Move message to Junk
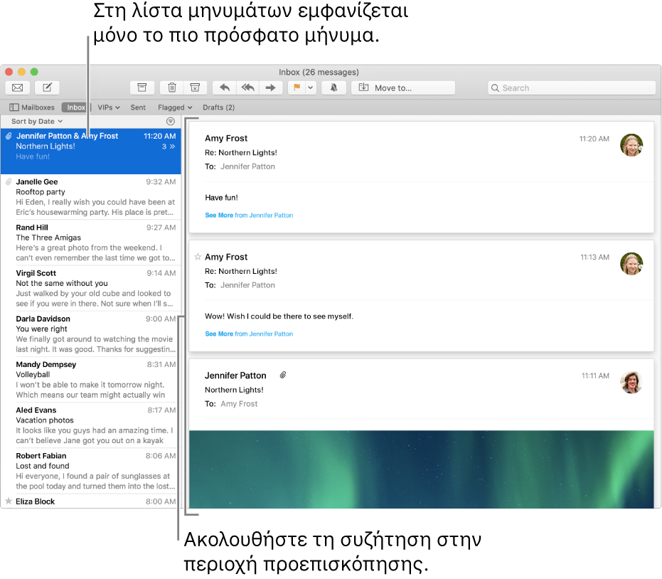This screenshot has width=662, height=579. pyautogui.click(x=195, y=87)
